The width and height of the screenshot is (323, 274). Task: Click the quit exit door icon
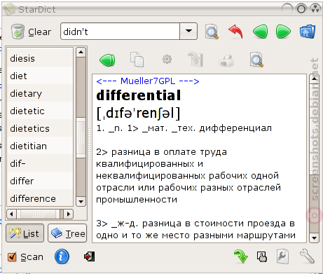pos(90,256)
